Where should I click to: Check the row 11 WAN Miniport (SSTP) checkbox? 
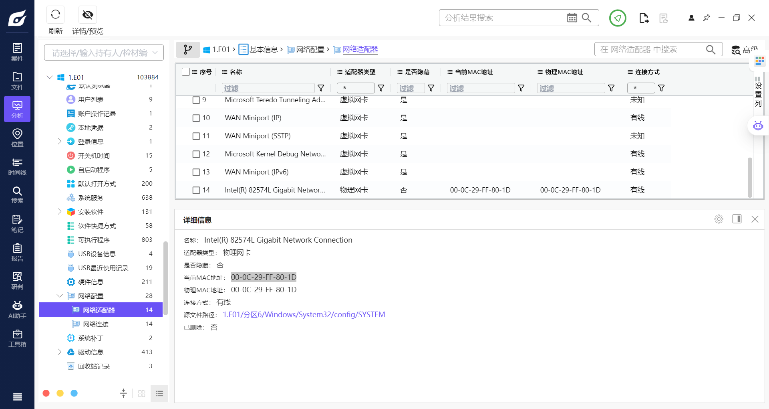196,136
